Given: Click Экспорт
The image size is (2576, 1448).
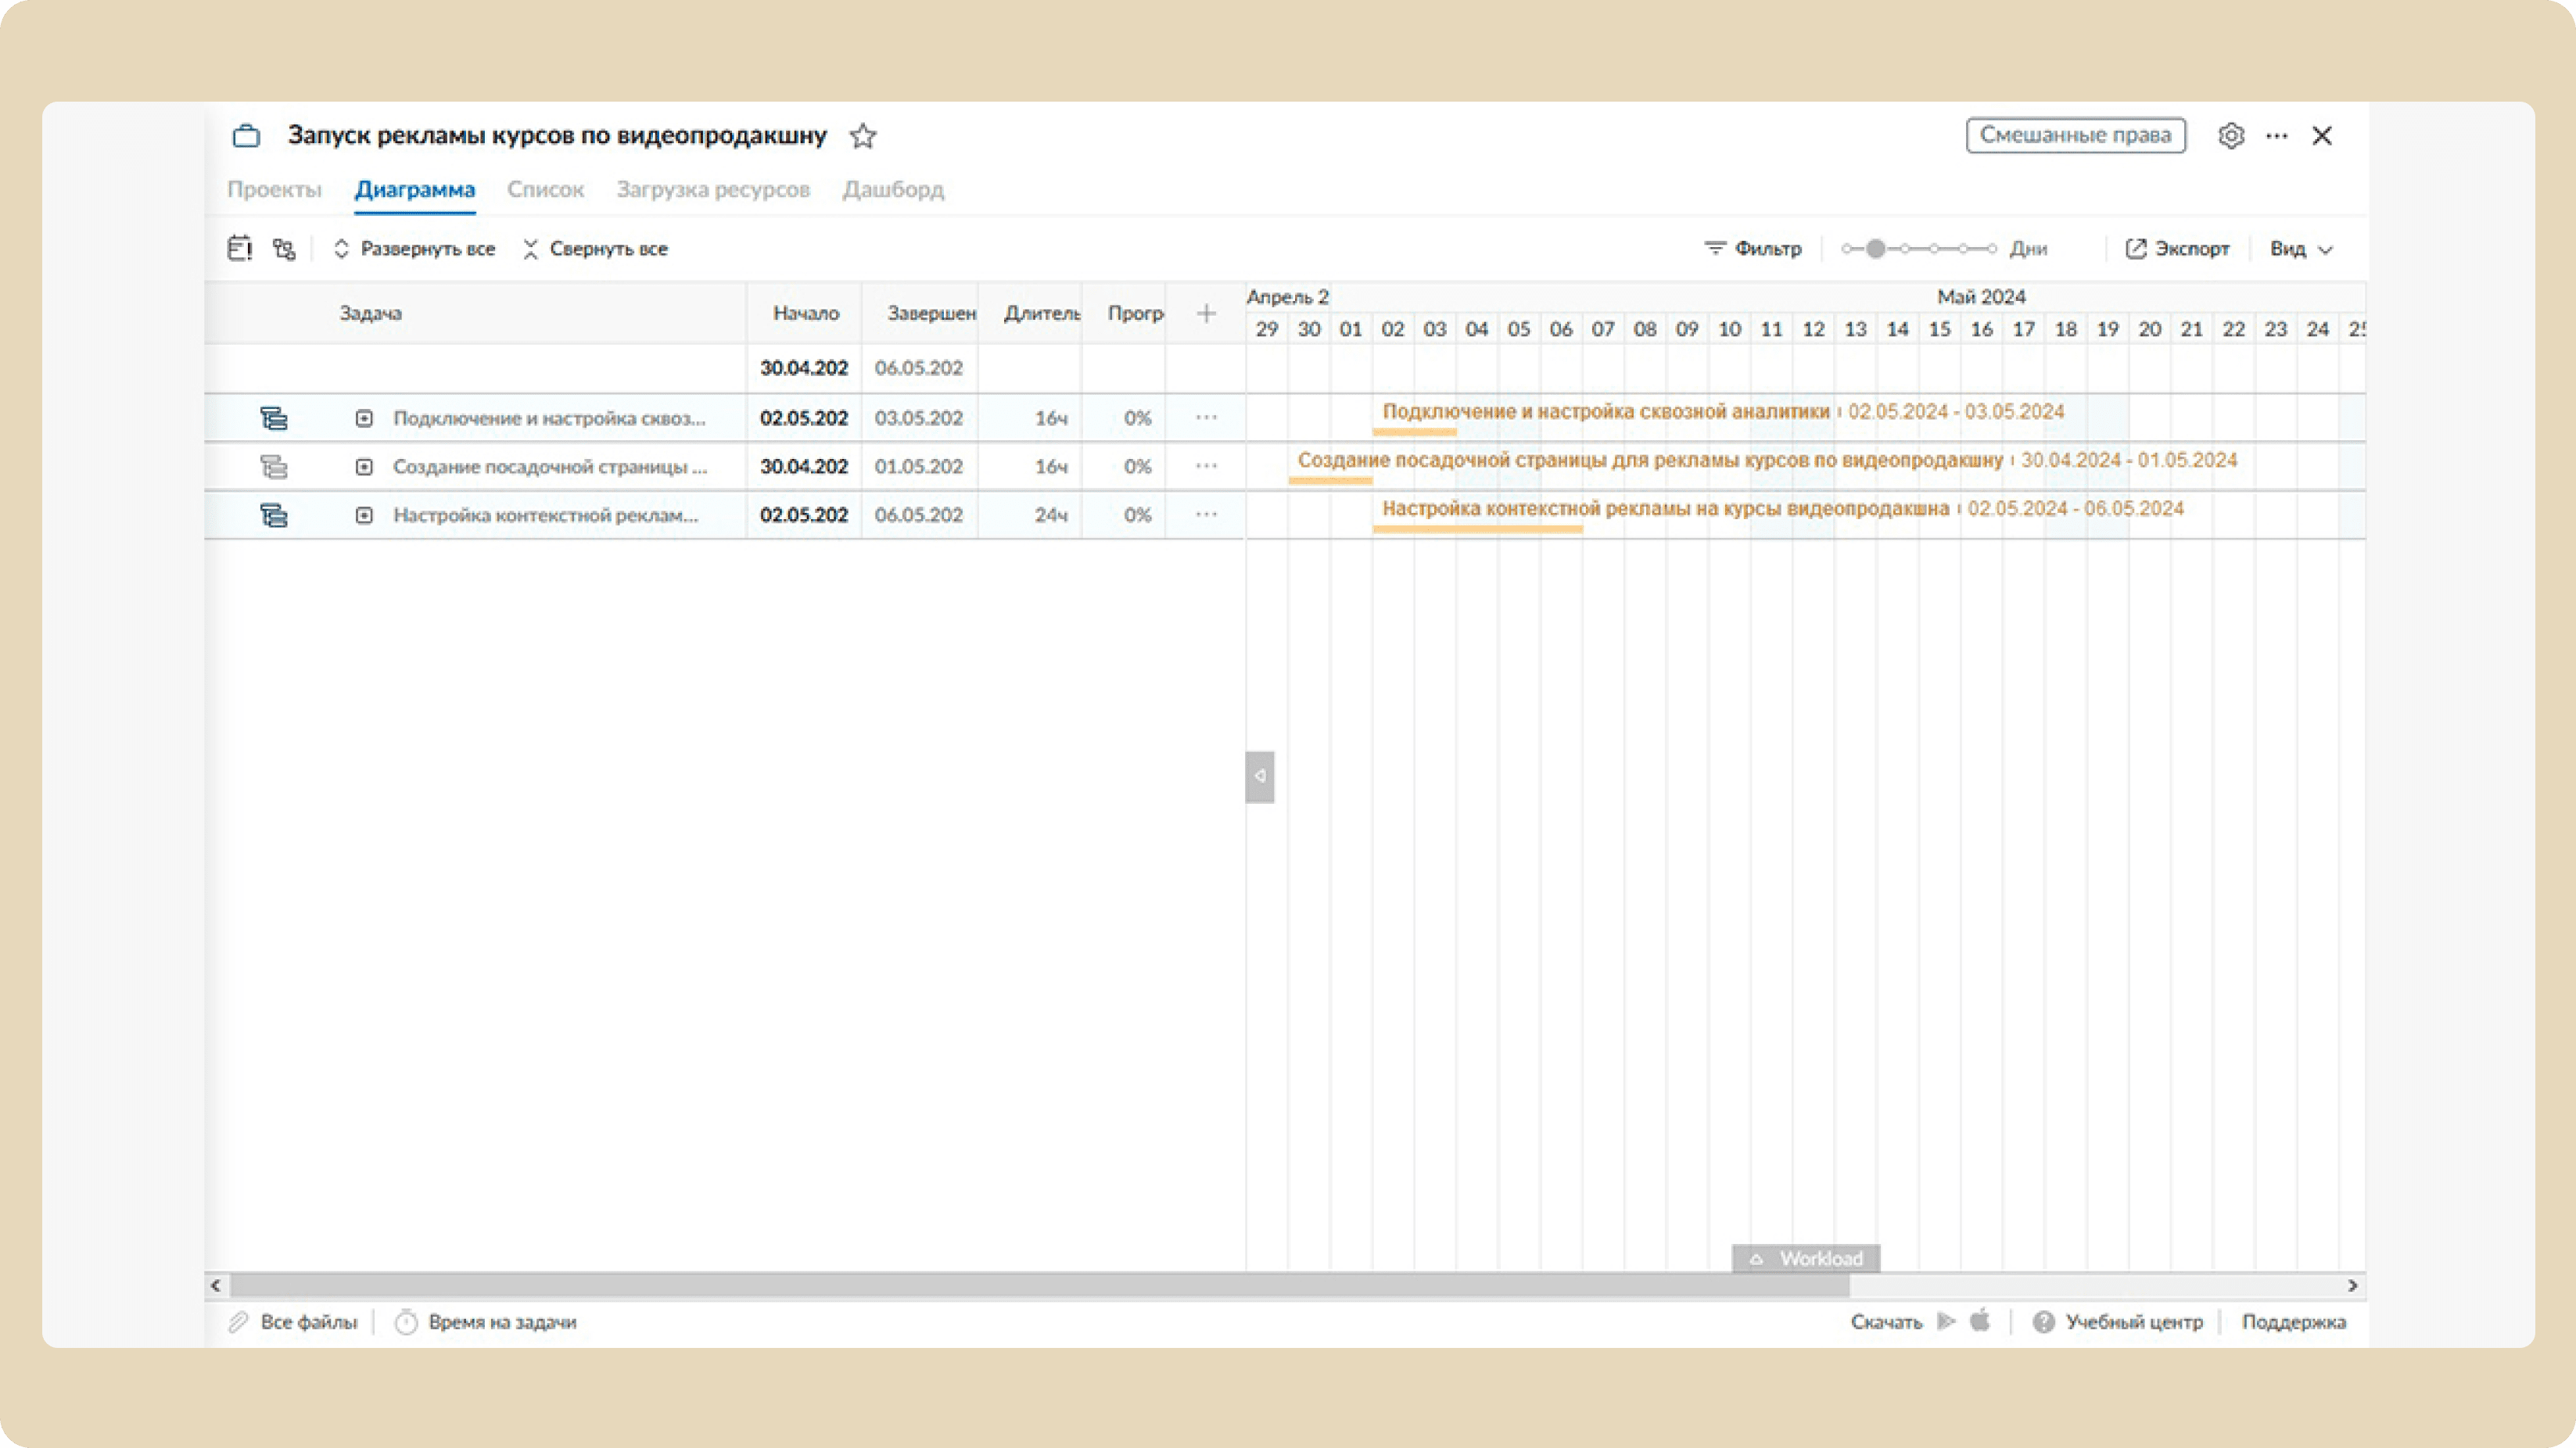Looking at the screenshot, I should tap(2177, 248).
